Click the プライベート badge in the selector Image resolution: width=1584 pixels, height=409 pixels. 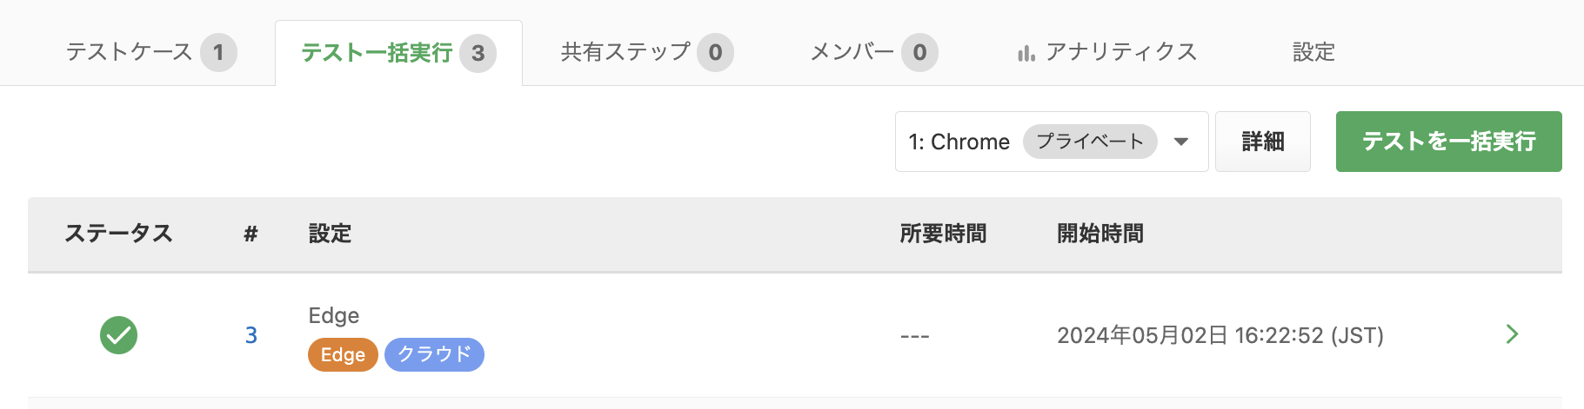[x=1090, y=142]
